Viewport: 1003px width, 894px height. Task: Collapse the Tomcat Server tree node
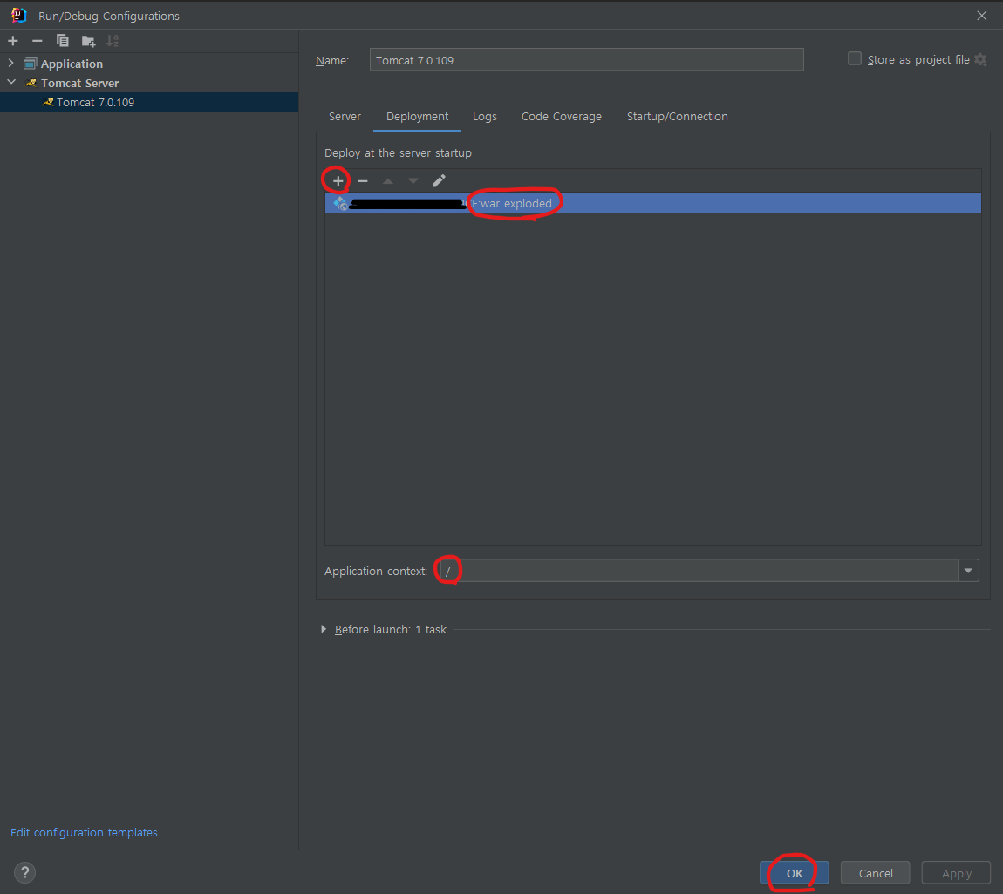[10, 83]
